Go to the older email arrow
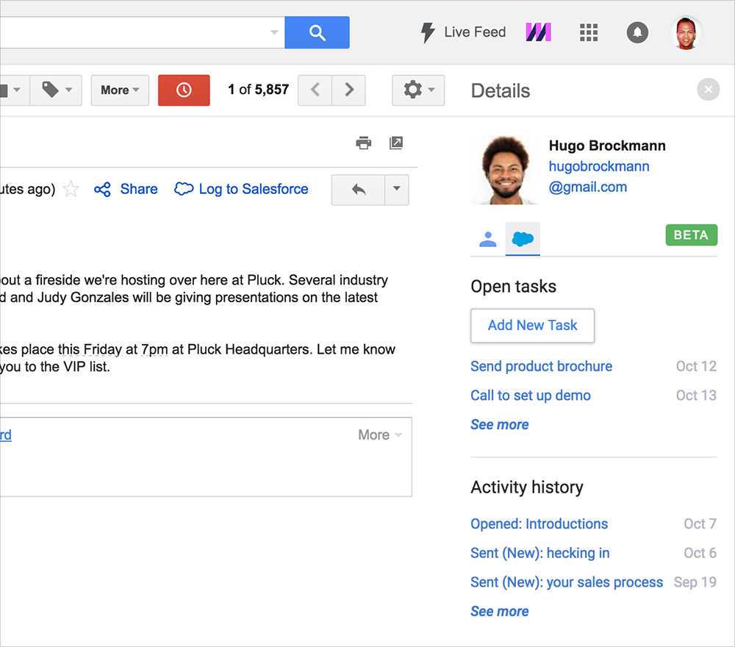 pyautogui.click(x=348, y=90)
